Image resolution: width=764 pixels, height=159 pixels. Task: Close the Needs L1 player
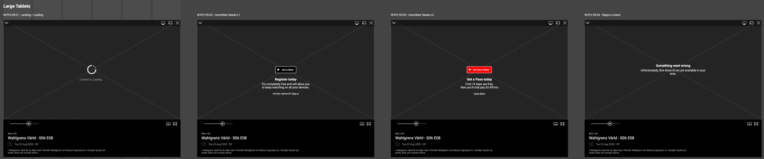point(371,23)
